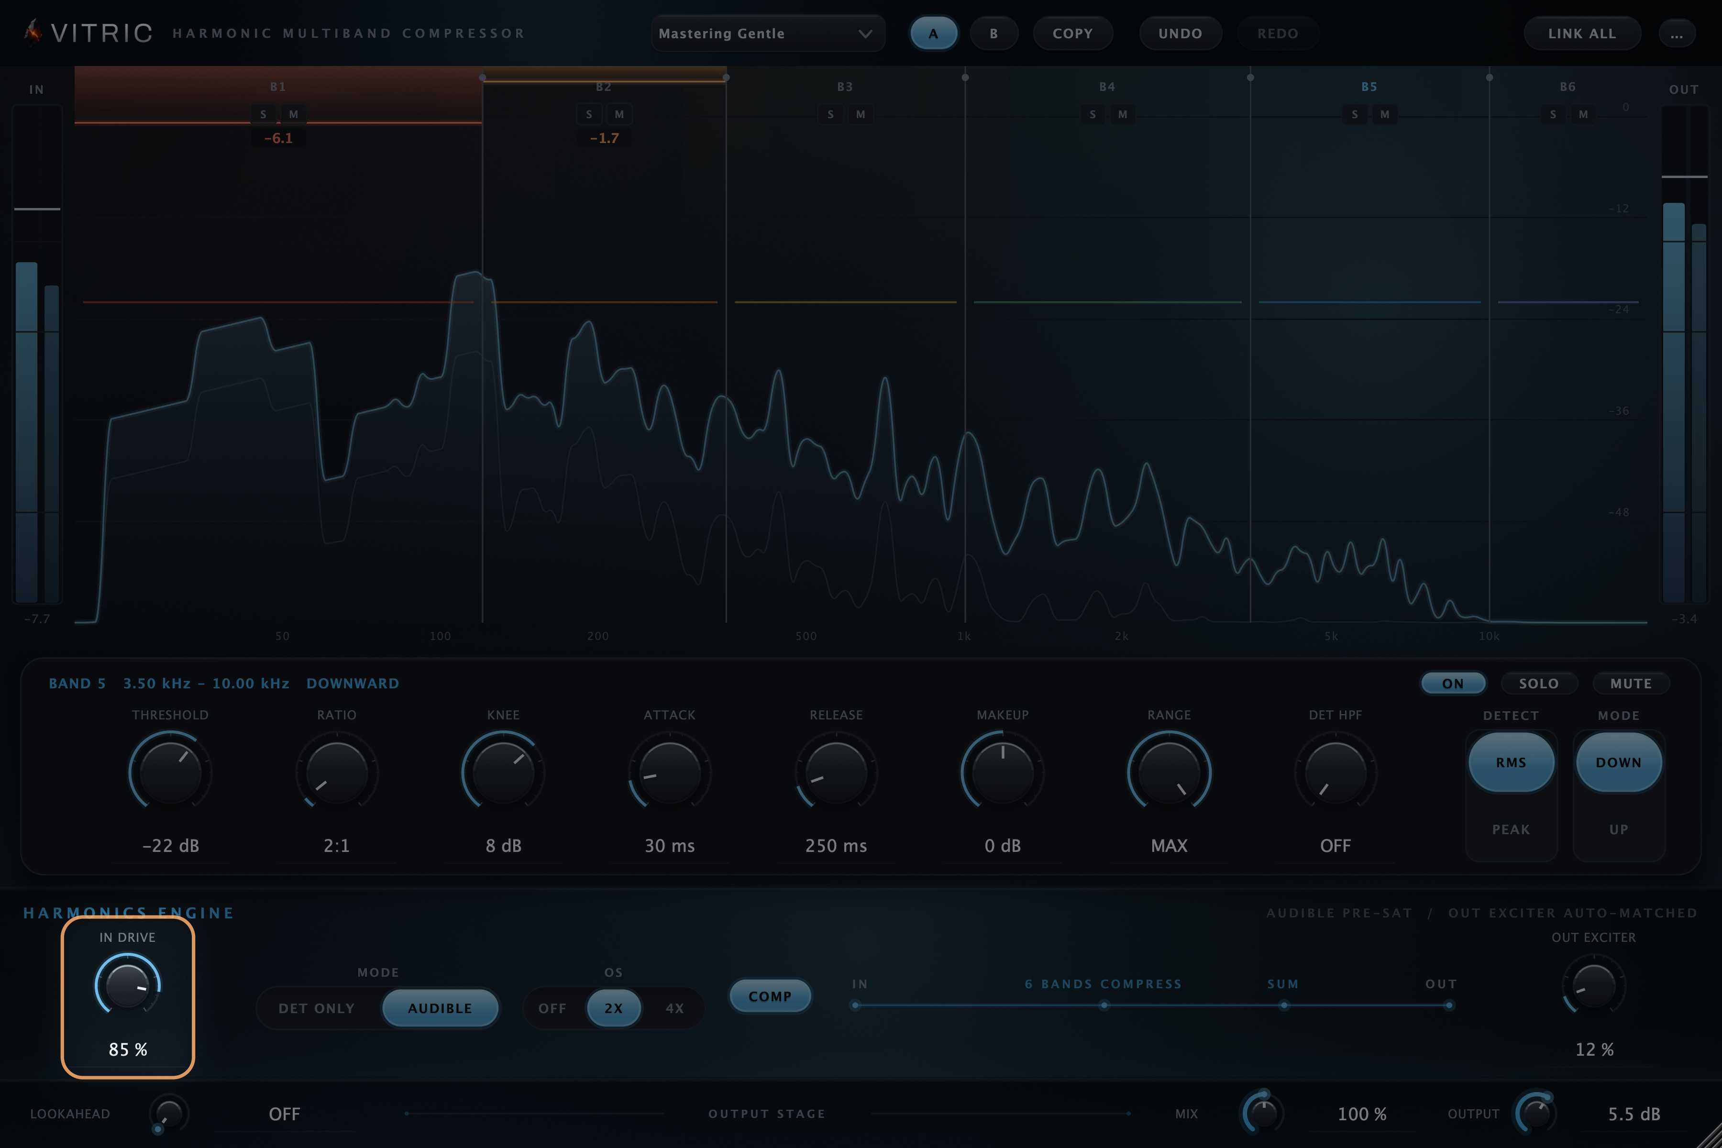Click the UNDO button
Screen dimensions: 1722x1148
pyautogui.click(x=1180, y=33)
